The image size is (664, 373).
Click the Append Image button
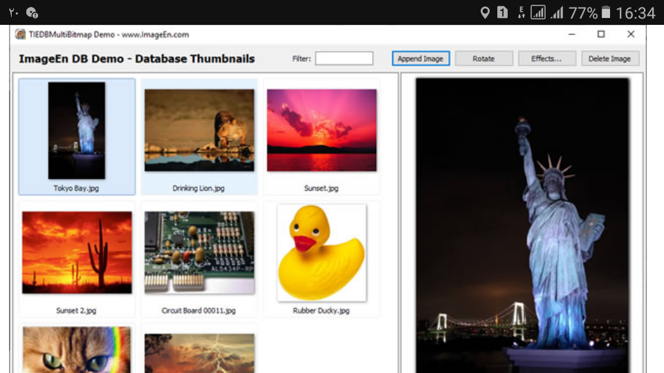[421, 58]
